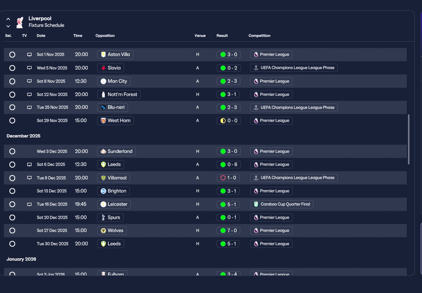Click the Leicester club badge icon

(x=104, y=204)
